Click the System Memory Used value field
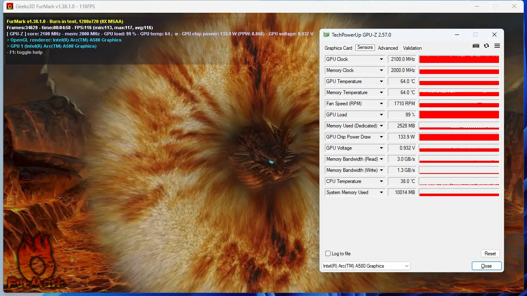 [x=402, y=192]
